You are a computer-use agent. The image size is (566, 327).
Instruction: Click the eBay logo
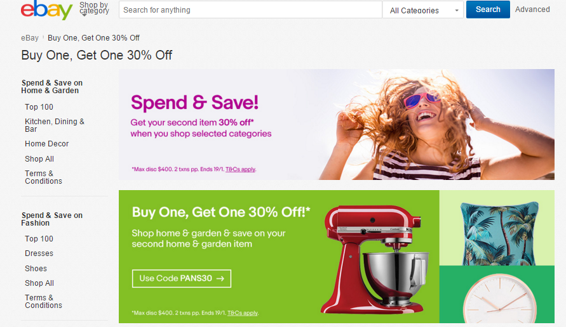[x=47, y=10]
